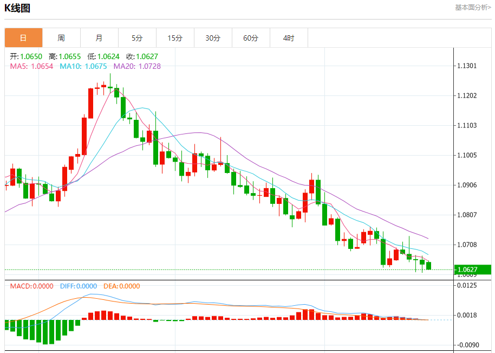
Task: Click the MA10 indicator label
Action: coord(83,66)
